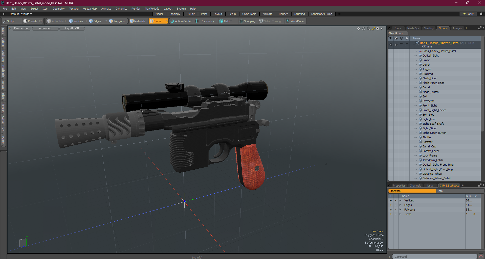
Task: Click the viewport pan (move) icon
Action: pos(358,29)
